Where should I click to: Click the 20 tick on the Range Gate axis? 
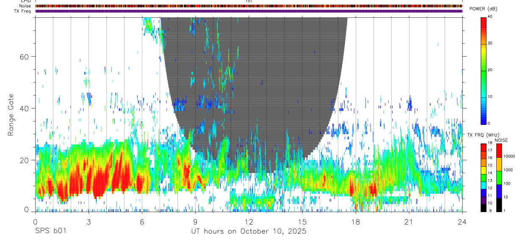click(x=25, y=160)
